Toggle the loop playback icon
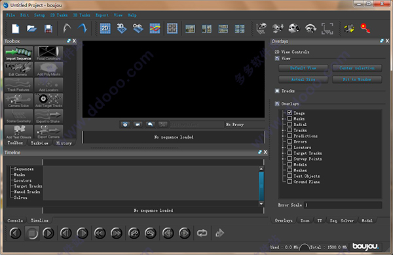The height and width of the screenshot is (255, 393). click(x=202, y=233)
